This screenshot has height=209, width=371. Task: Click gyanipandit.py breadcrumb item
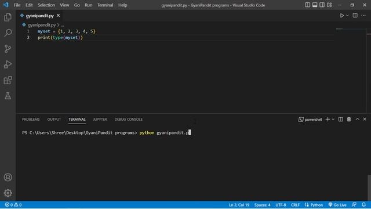tap(42, 25)
